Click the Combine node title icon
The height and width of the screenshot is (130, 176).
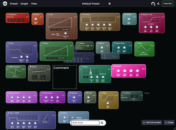124,93
